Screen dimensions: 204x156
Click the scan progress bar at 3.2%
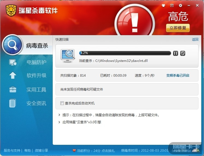(x=125, y=53)
